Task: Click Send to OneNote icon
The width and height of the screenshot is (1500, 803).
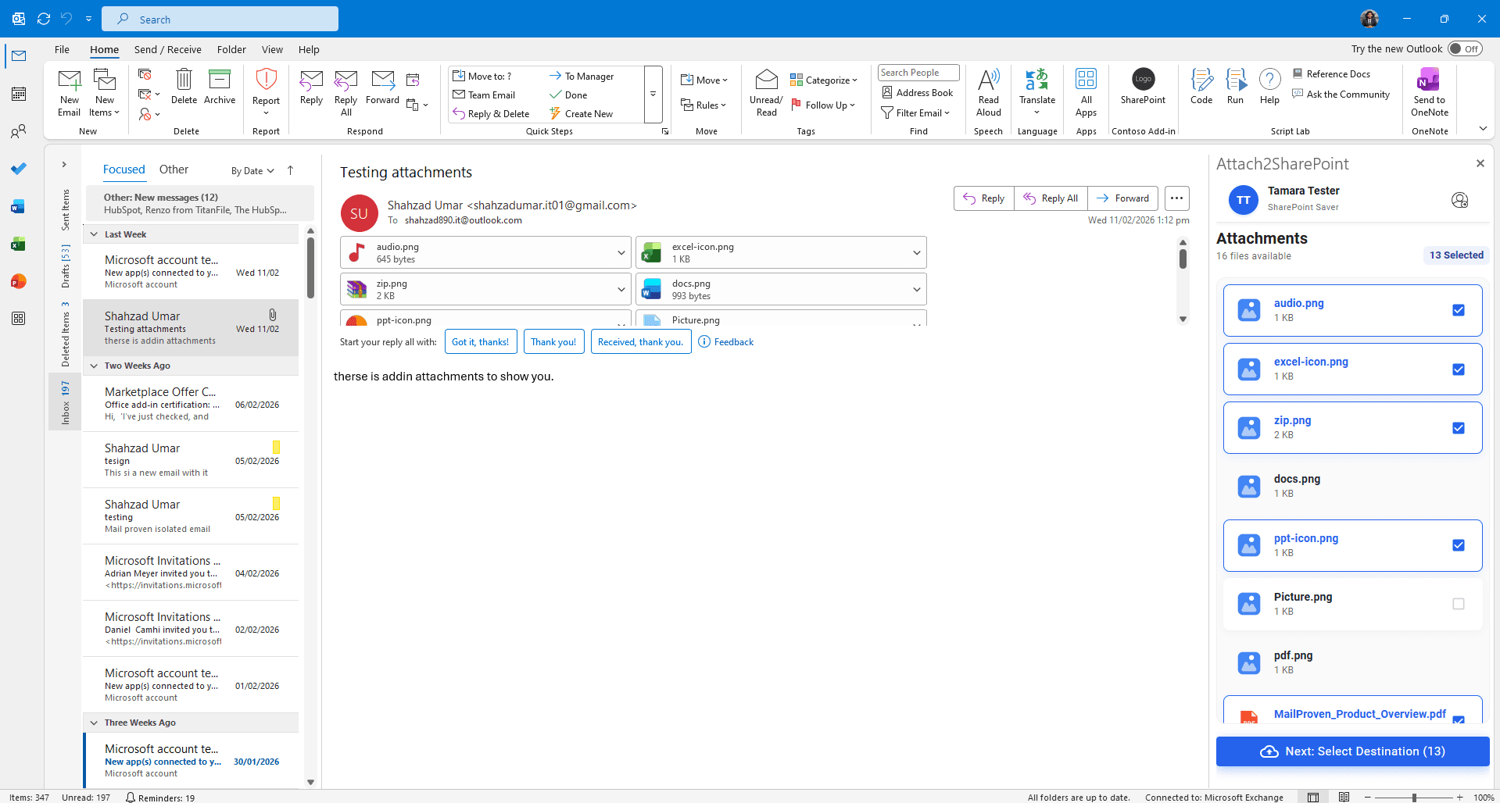Action: tap(1429, 80)
